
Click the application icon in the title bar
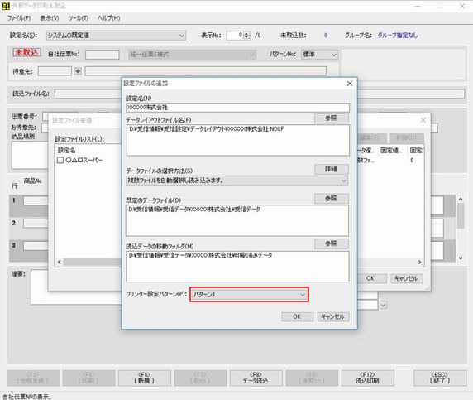point(6,6)
